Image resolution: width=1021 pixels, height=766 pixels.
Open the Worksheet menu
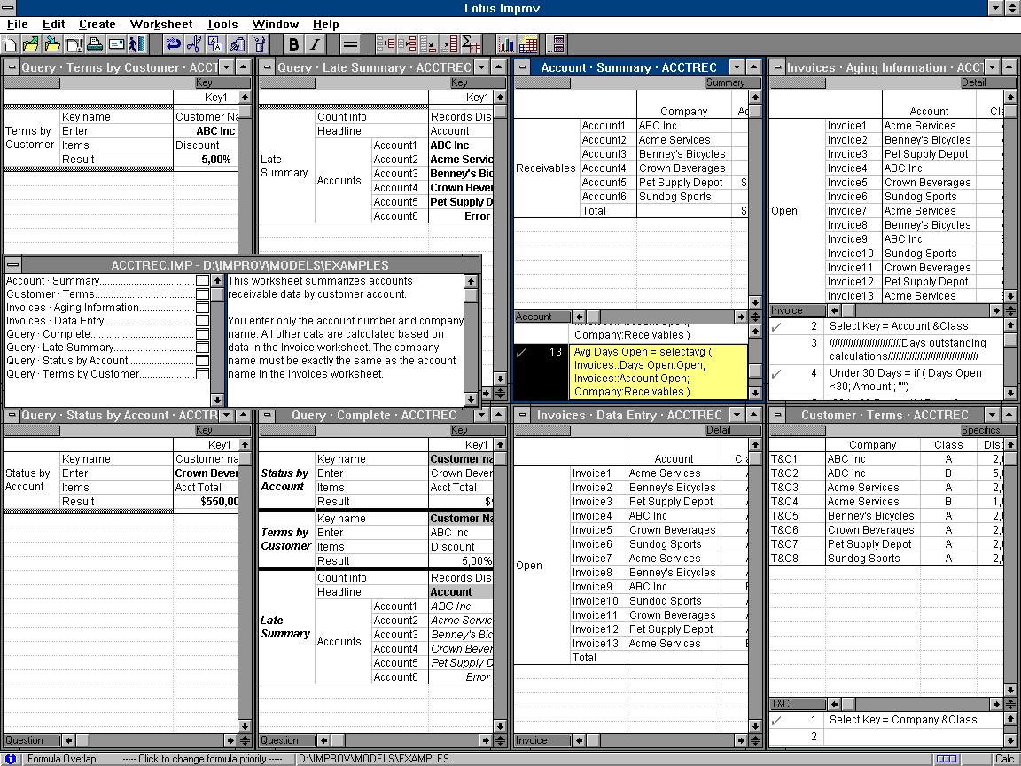coord(161,24)
